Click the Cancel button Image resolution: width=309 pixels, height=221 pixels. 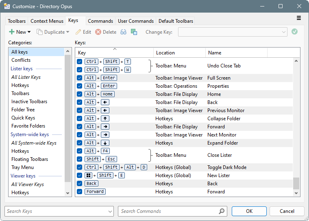tap(287, 211)
